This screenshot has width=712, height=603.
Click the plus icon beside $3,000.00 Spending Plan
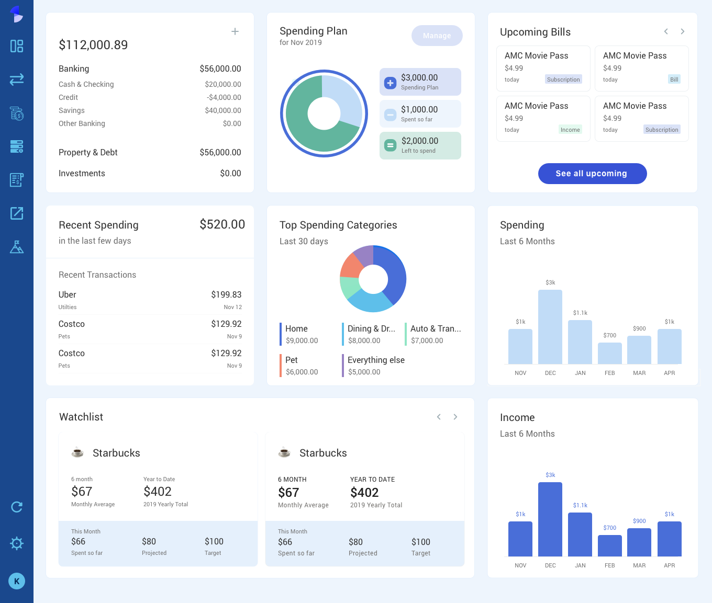pyautogui.click(x=391, y=83)
